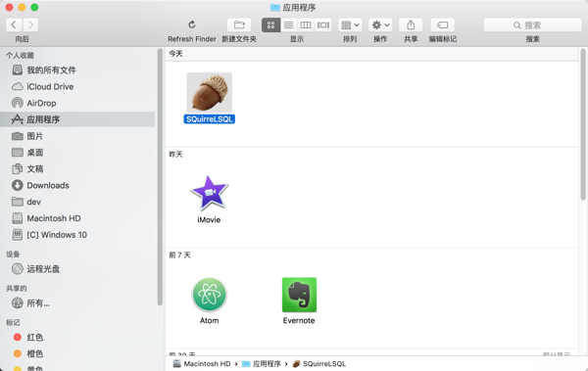The width and height of the screenshot is (588, 371).
Task: Click the main content vertical scrollbar
Action: (x=583, y=124)
